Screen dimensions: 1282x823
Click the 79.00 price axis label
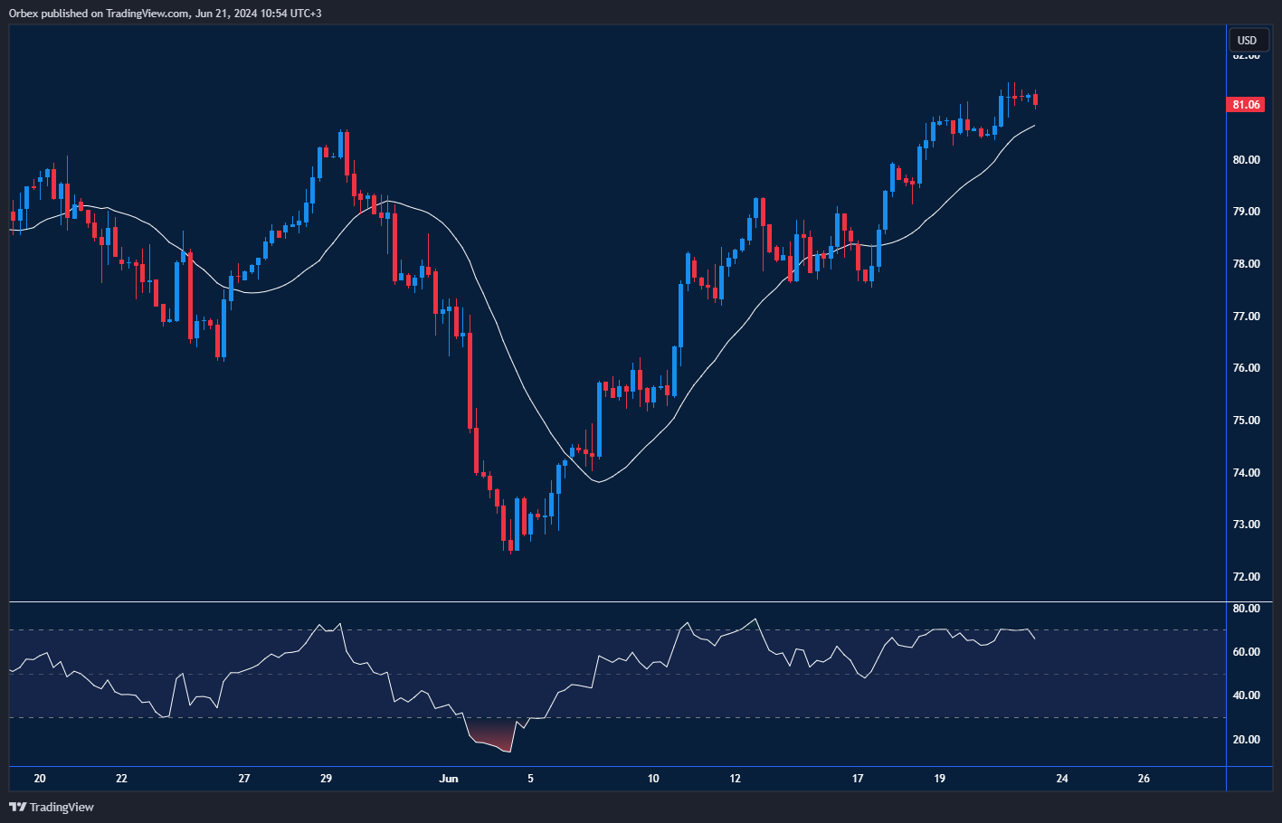pos(1246,212)
